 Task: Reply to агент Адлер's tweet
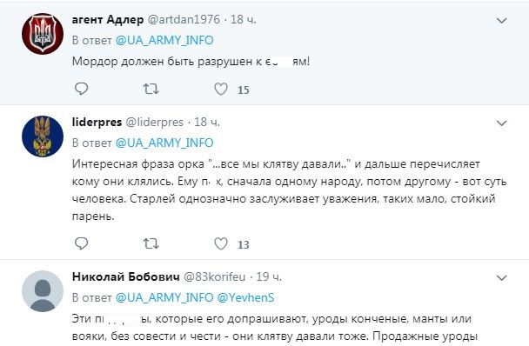point(81,89)
